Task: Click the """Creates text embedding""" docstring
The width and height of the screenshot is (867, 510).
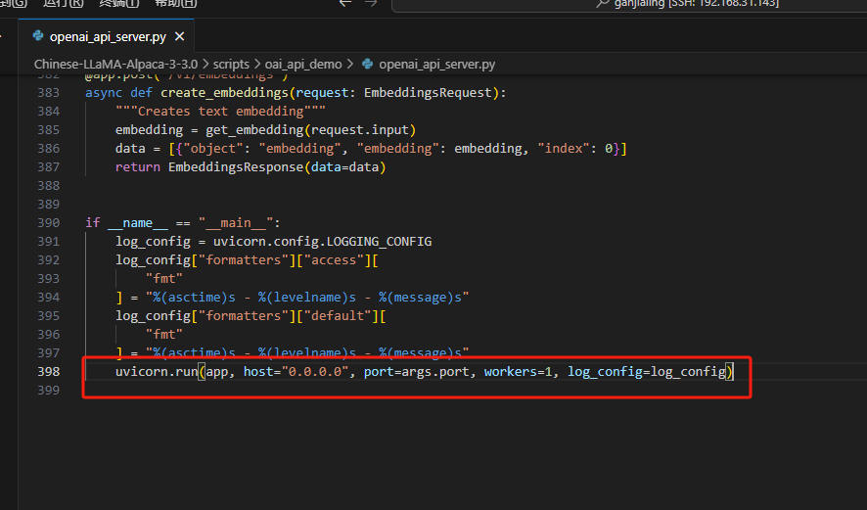Action: [220, 112]
